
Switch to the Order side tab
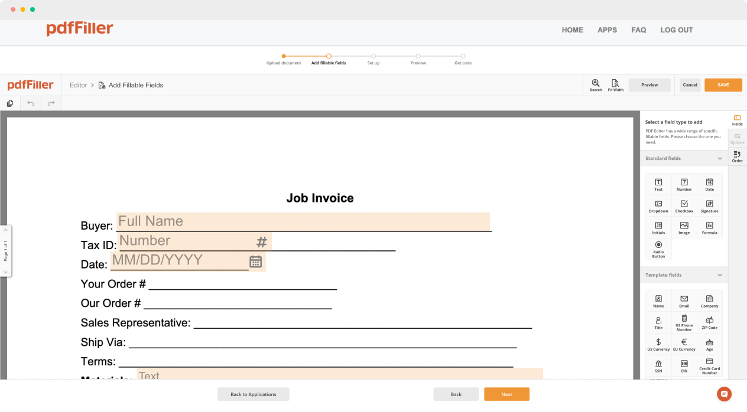[737, 156]
